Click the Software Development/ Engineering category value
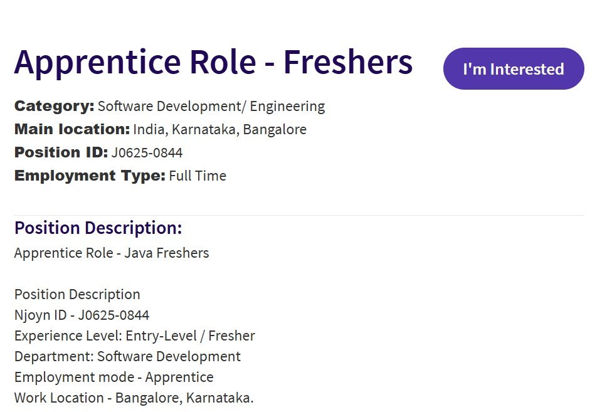612x412 pixels. [211, 107]
